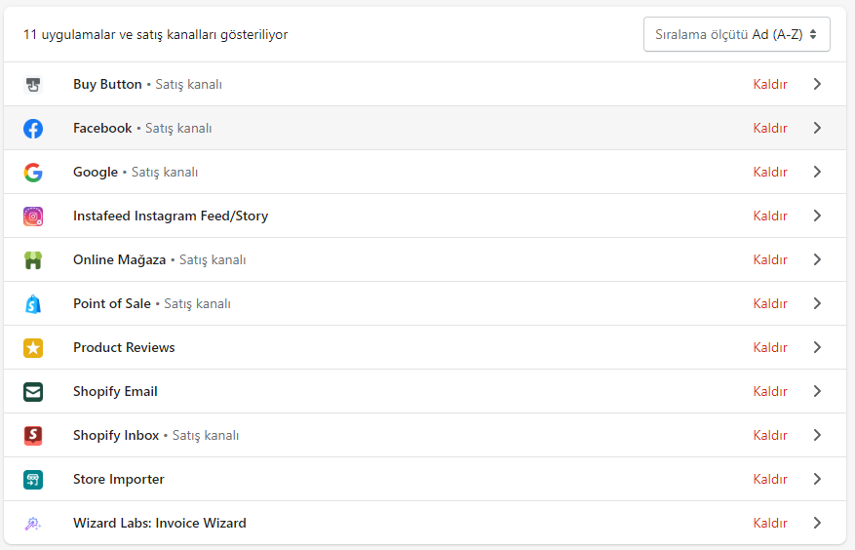Viewport: 855px width, 550px height.
Task: Open the Sıralama ölçütü sort dropdown
Action: pyautogui.click(x=737, y=34)
